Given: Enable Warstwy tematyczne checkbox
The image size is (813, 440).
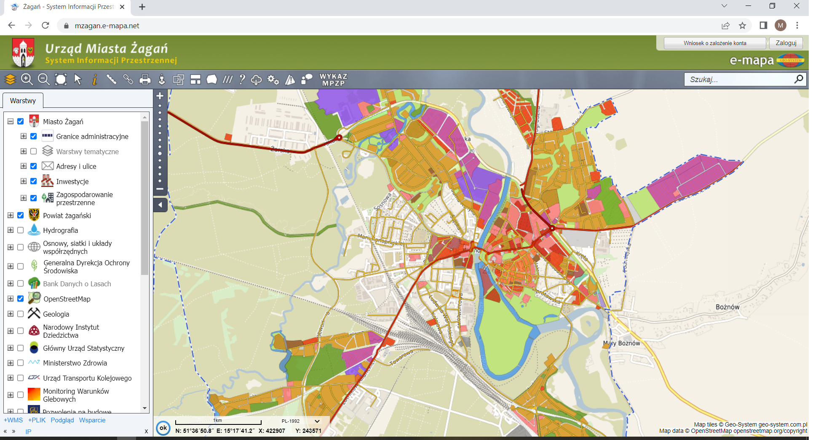Looking at the screenshot, I should (x=34, y=151).
